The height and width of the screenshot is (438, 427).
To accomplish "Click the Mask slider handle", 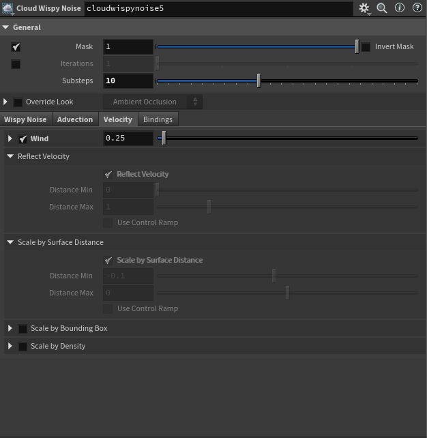I will pos(357,46).
